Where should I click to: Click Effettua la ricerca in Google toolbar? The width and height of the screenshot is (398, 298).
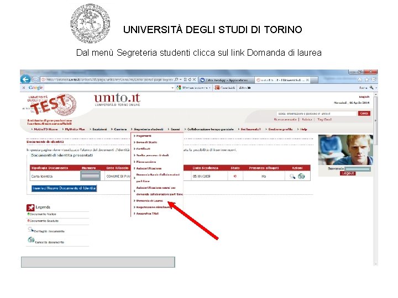(193, 88)
